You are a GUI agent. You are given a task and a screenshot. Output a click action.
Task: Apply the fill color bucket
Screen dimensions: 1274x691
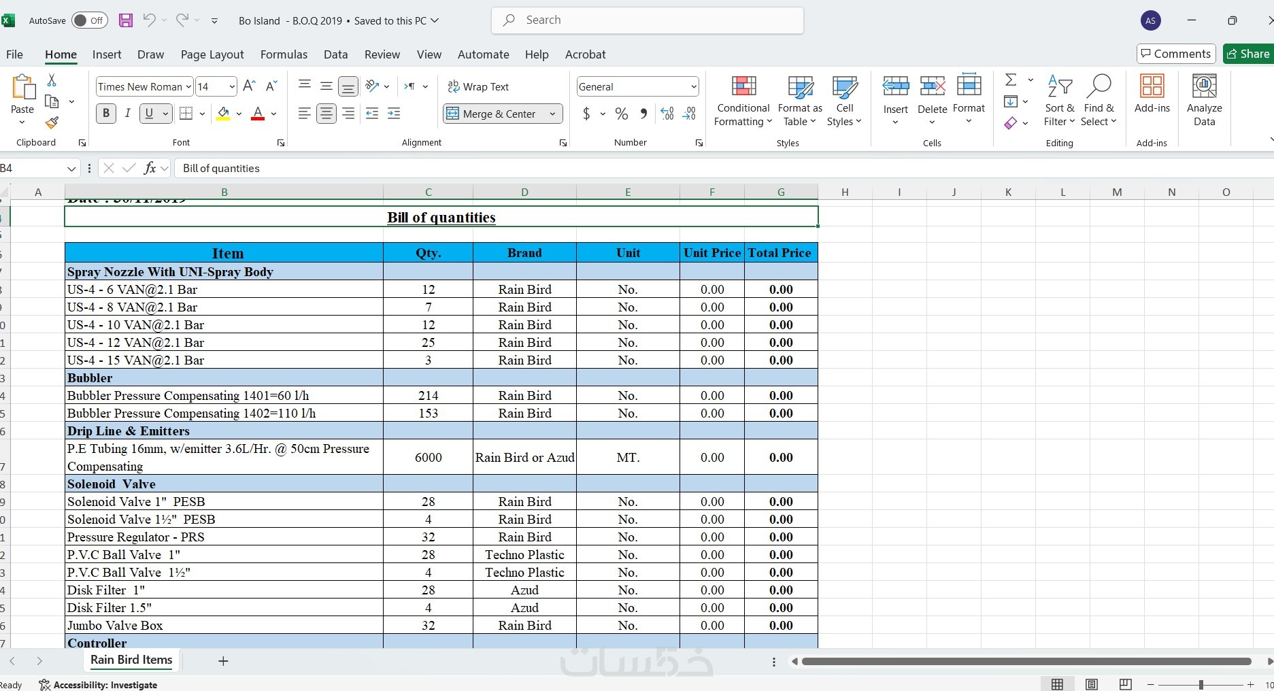click(223, 114)
